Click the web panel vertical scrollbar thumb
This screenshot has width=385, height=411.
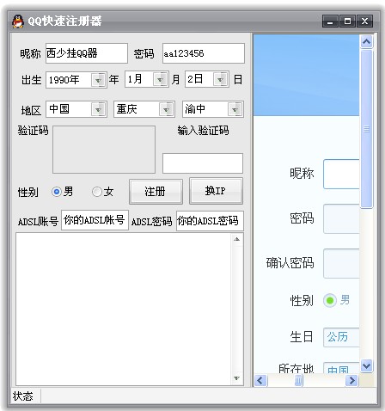(366, 129)
